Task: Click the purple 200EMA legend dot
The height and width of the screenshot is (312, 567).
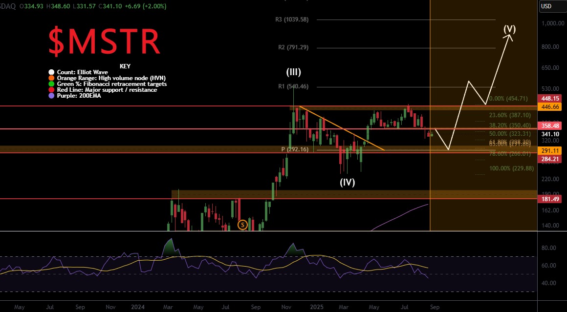Action: point(52,96)
